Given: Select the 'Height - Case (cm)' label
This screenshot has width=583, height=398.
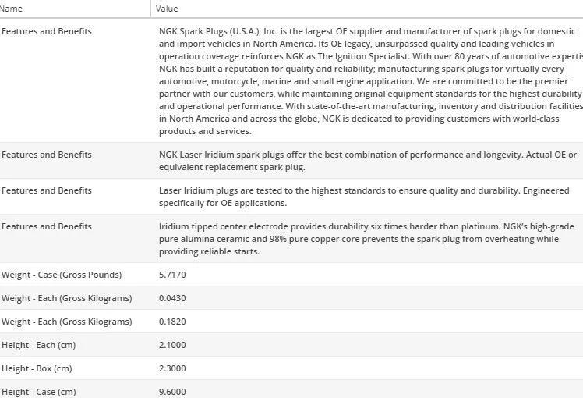Looking at the screenshot, I should click(x=38, y=392).
